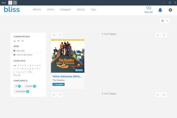The height and width of the screenshot is (118, 177).
Task: Filter albums starting with any
Action: (x=15, y=65)
